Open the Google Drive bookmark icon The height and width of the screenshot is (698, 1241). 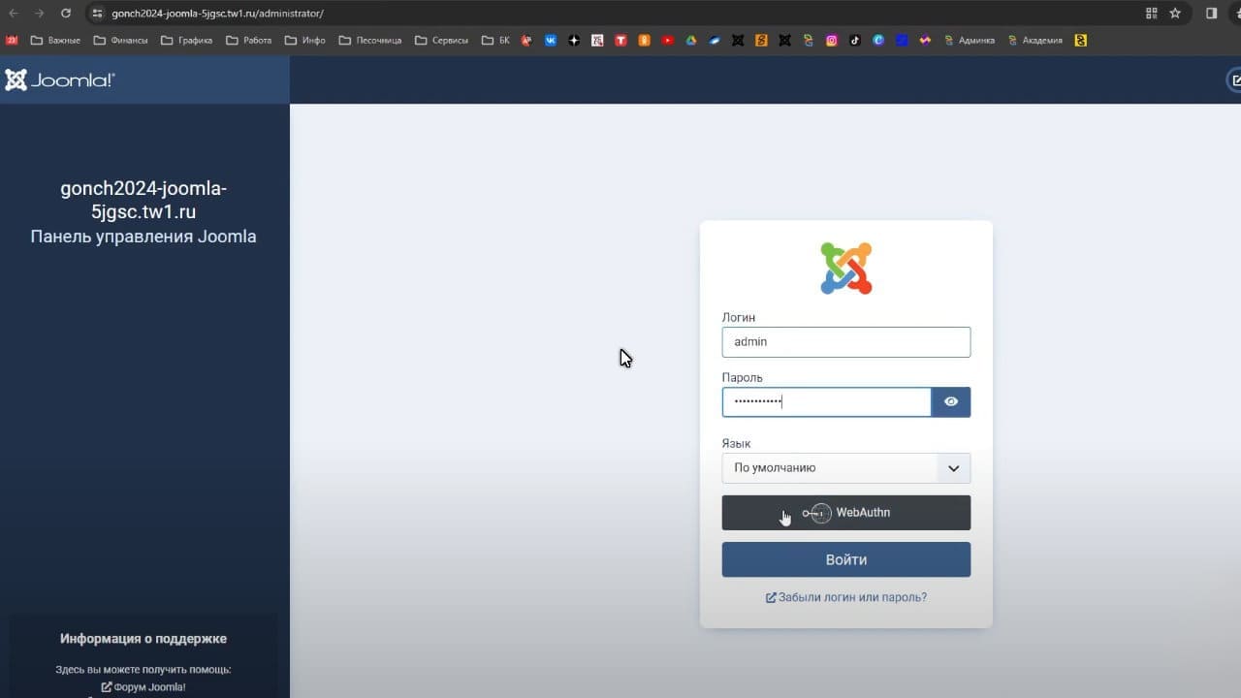point(691,41)
